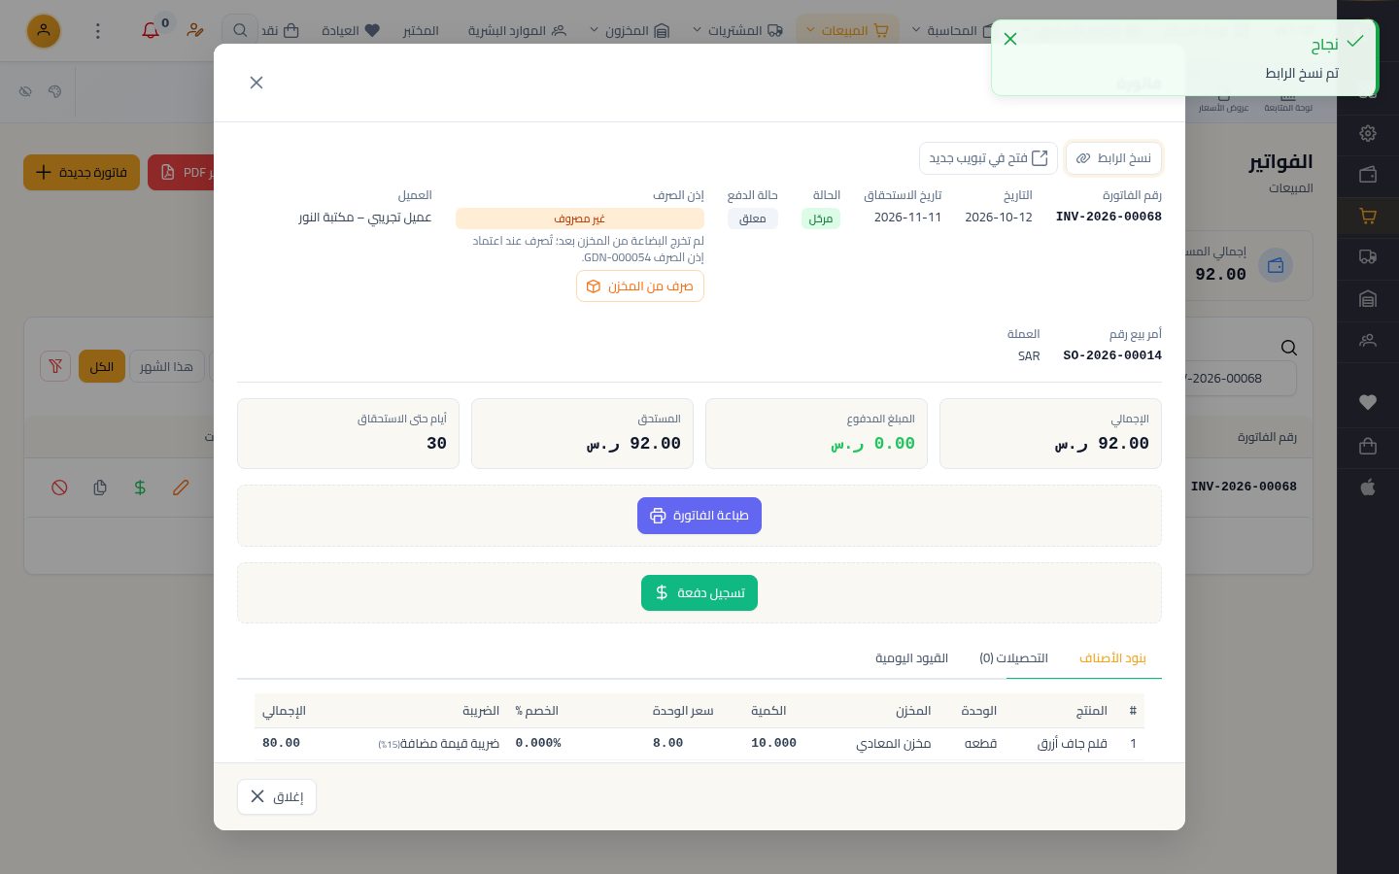Click the pencil edit icon on the invoice row
The image size is (1399, 874).
[x=181, y=487]
